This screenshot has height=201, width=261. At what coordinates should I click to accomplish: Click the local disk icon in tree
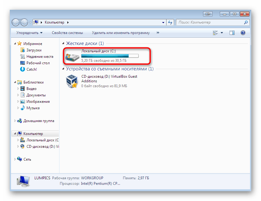coord(23,140)
